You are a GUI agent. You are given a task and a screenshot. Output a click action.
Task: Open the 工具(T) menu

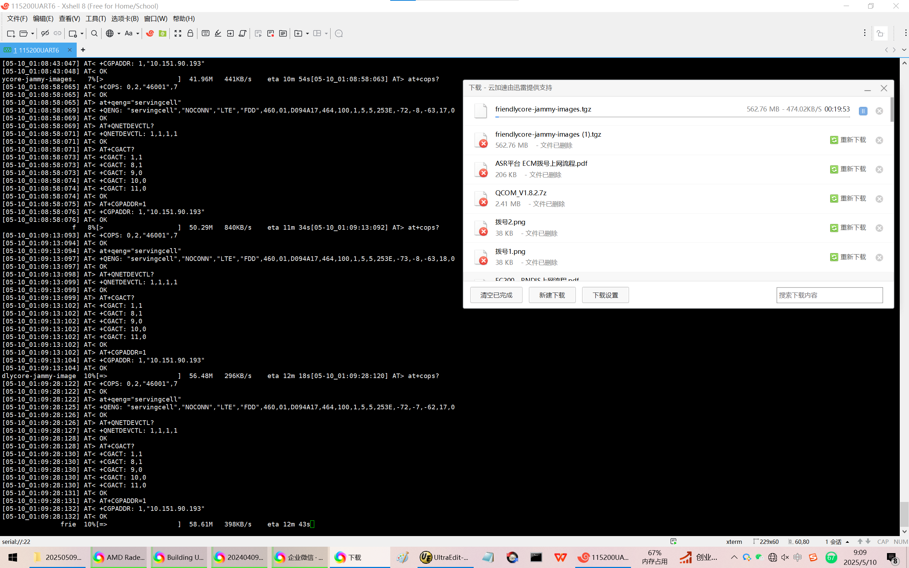96,19
